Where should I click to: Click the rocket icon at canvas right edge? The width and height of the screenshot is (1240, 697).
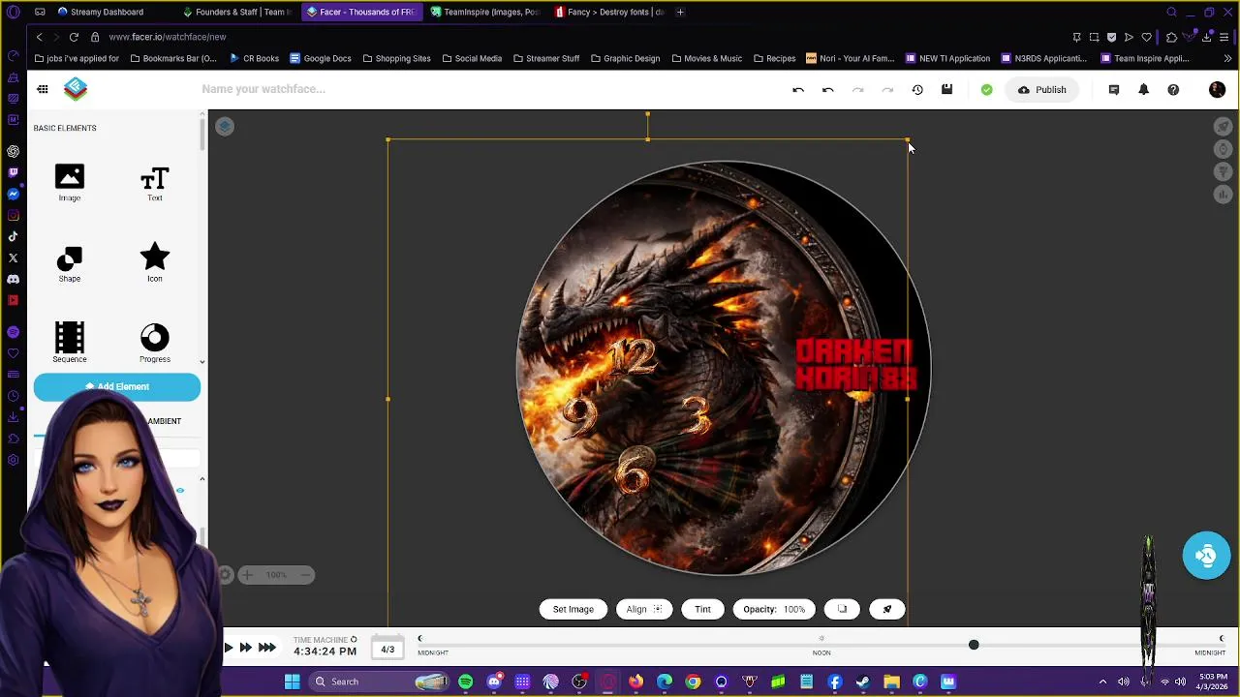[1224, 127]
